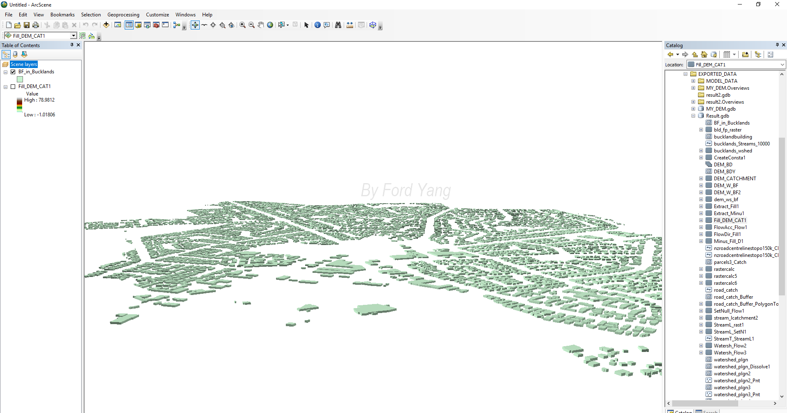Screen dimensions: 787x413
Task: Pick the Select Graphics arrow tool
Action: (306, 25)
